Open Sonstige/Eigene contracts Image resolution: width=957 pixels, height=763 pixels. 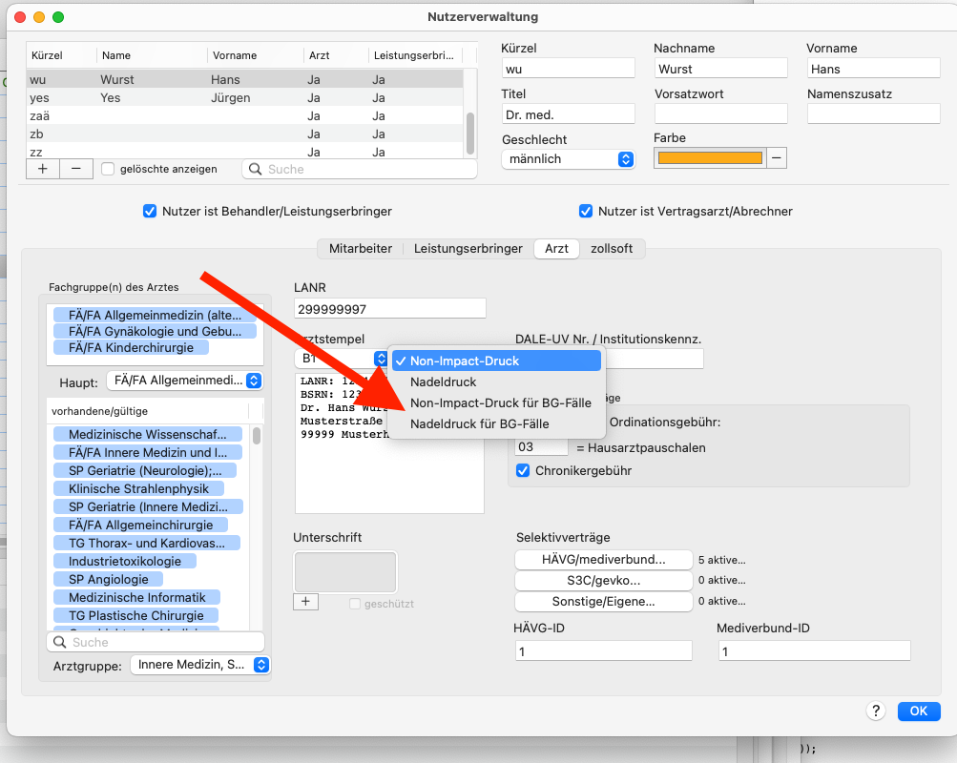pyautogui.click(x=604, y=602)
